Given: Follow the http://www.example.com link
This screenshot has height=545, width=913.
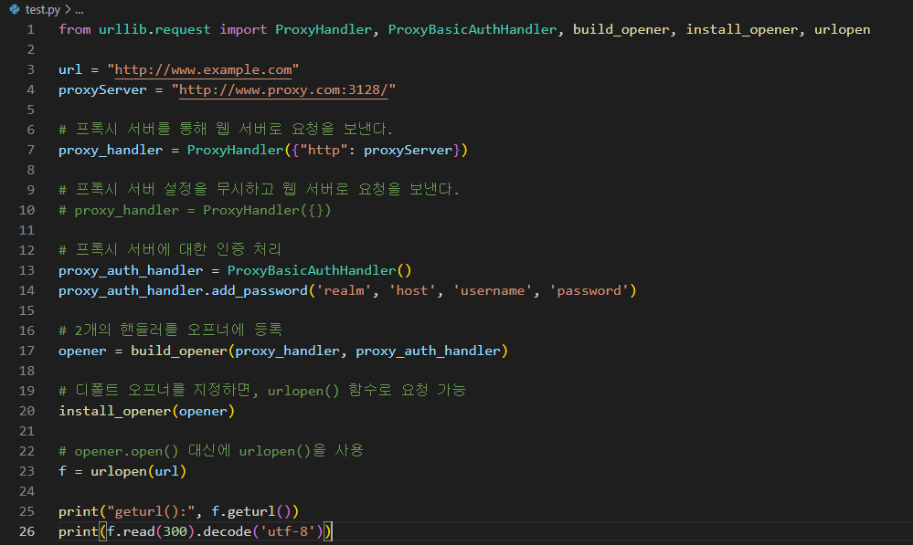Looking at the screenshot, I should [x=203, y=69].
